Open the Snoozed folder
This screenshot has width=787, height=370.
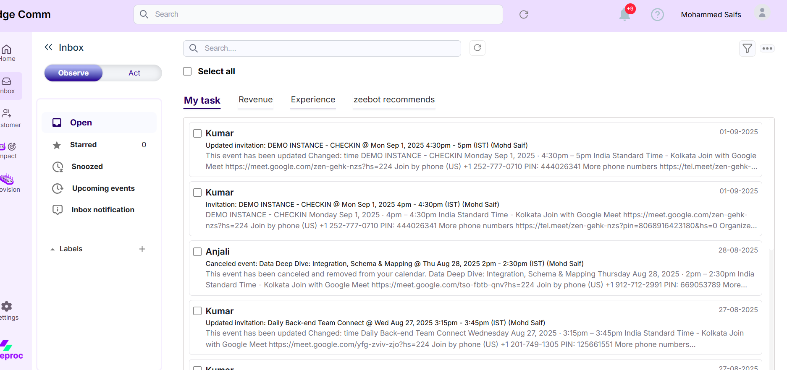click(x=87, y=167)
